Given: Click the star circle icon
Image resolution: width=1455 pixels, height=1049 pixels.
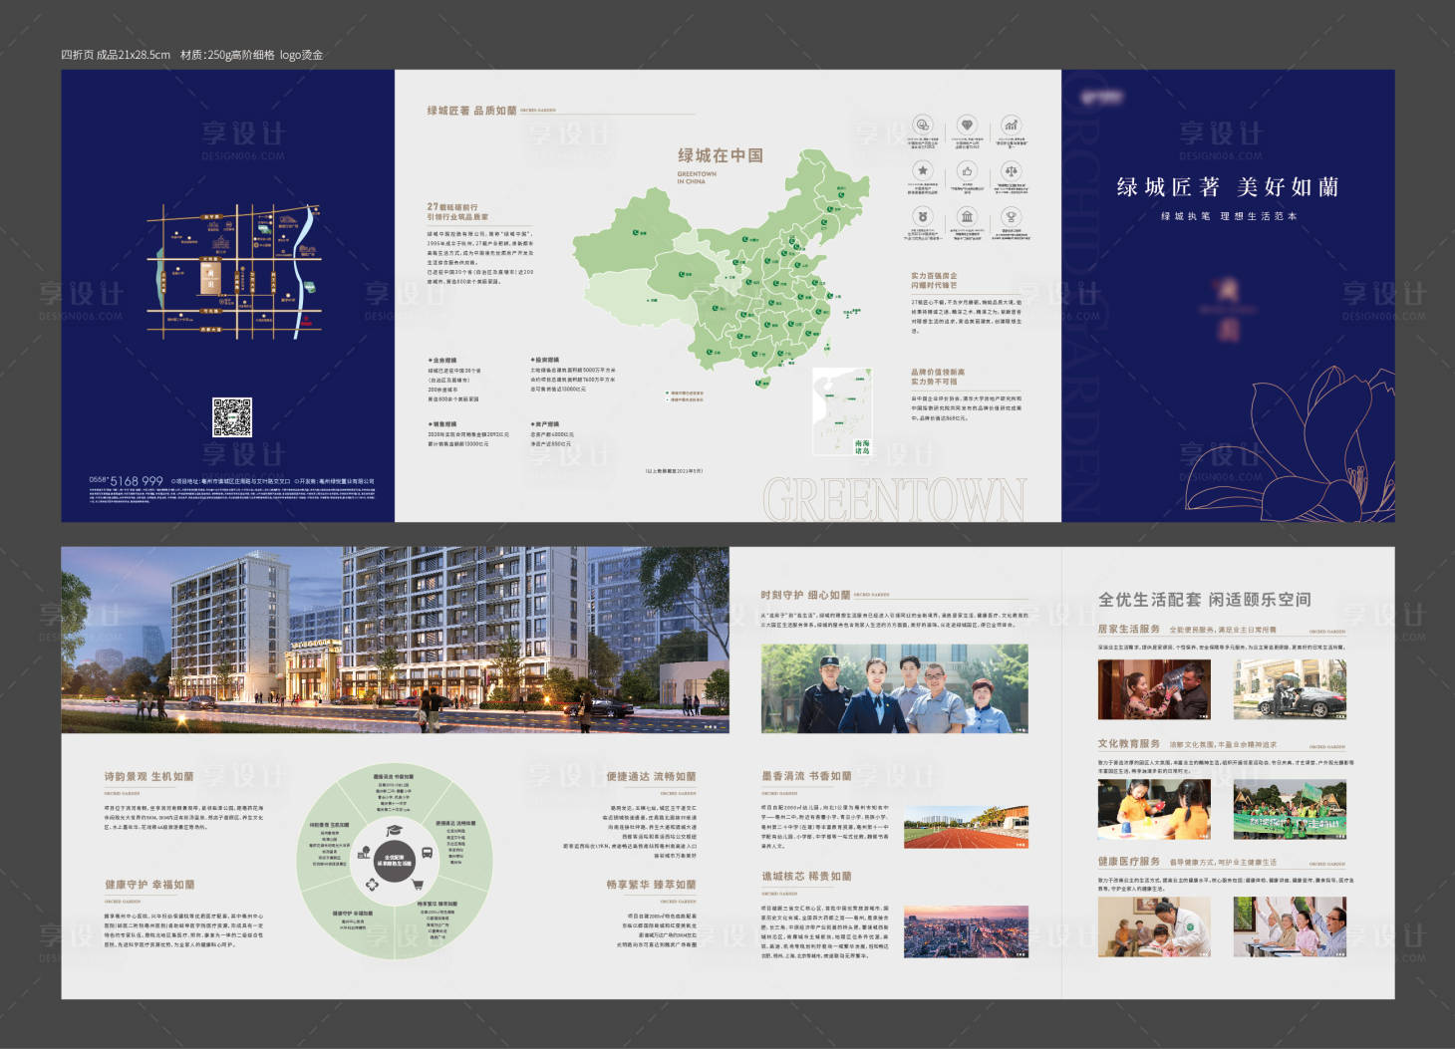Looking at the screenshot, I should click(x=923, y=170).
